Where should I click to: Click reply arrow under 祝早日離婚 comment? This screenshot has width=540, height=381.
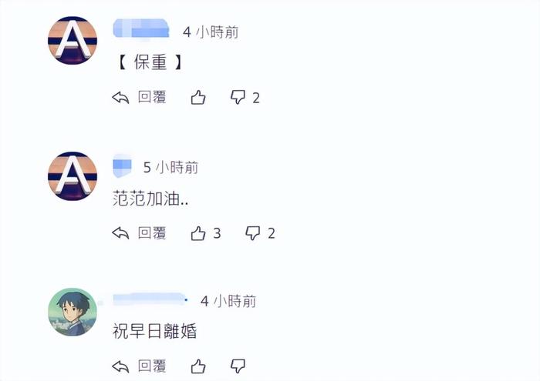click(120, 366)
